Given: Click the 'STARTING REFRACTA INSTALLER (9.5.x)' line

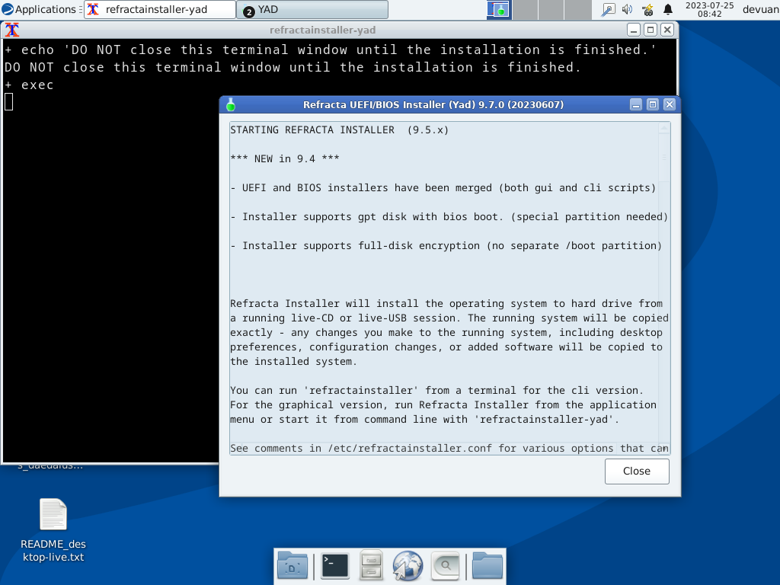Looking at the screenshot, I should click(x=339, y=129).
